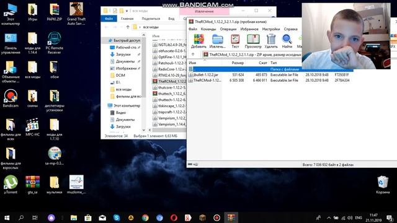Switch to the Поделиться tab in Explorer
The height and width of the screenshot is (223, 397).
coord(151,19)
